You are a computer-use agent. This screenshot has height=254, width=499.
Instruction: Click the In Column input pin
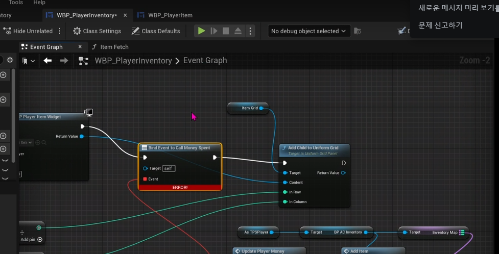tap(285, 202)
